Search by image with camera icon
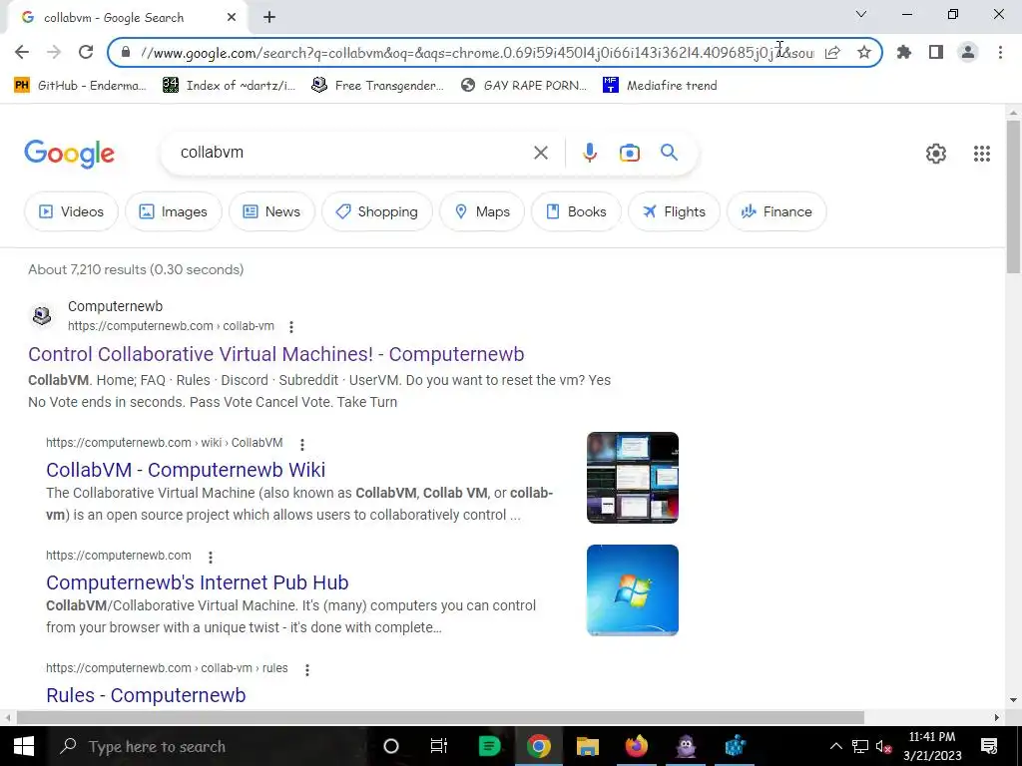The image size is (1022, 766). click(x=629, y=153)
